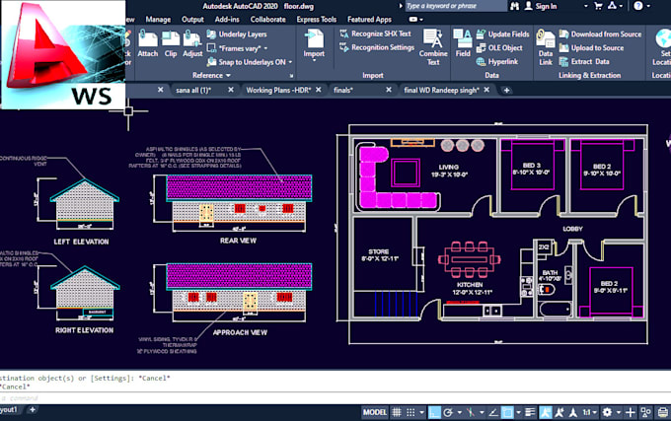
Task: Open the Add-ins ribbon tab
Action: pos(227,20)
